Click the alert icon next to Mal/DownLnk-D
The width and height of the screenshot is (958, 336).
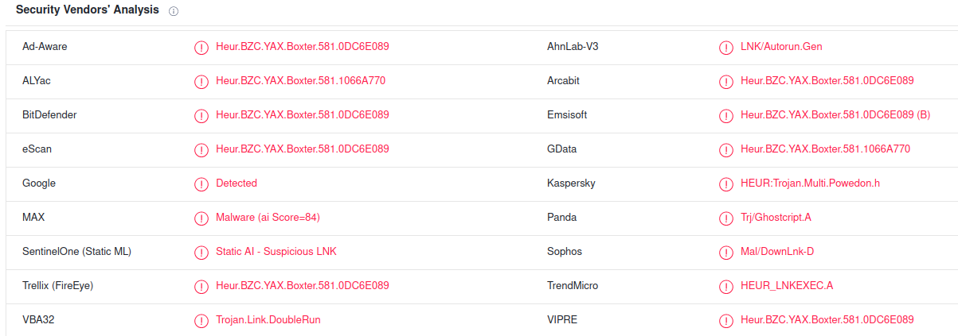click(725, 253)
